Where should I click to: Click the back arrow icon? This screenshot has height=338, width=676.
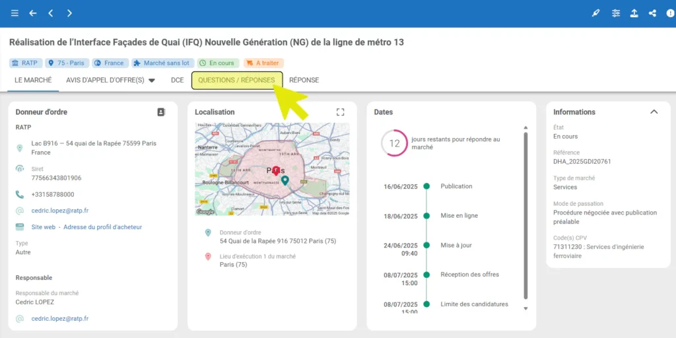[x=33, y=13]
